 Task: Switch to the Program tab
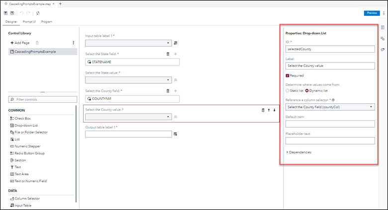[x=47, y=22]
